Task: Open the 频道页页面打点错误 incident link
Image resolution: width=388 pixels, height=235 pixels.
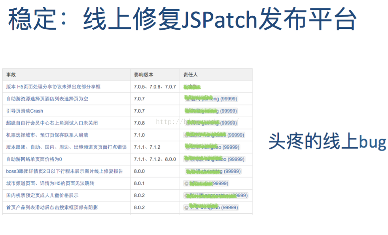Action: 66,147
